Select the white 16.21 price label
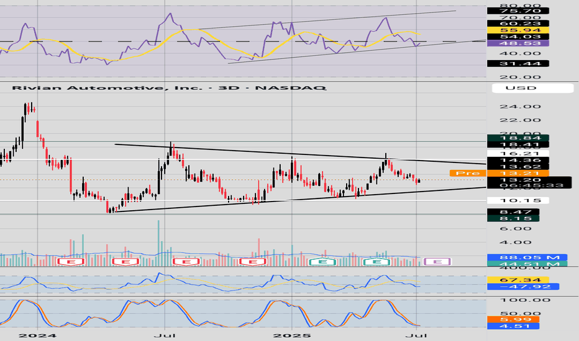 pyautogui.click(x=518, y=153)
